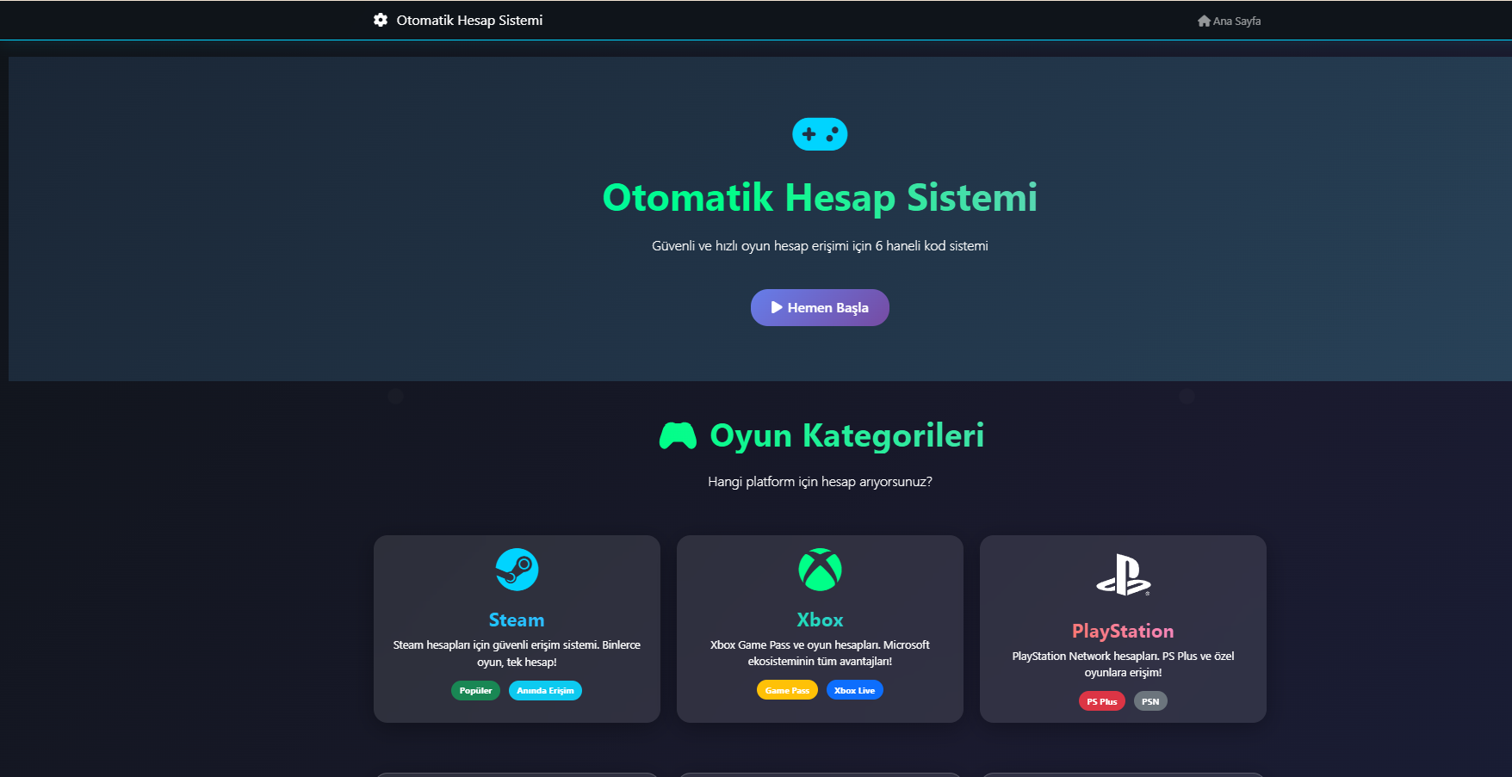Click the green Xbox logo icon
Screen dimensions: 1512x777
[820, 570]
